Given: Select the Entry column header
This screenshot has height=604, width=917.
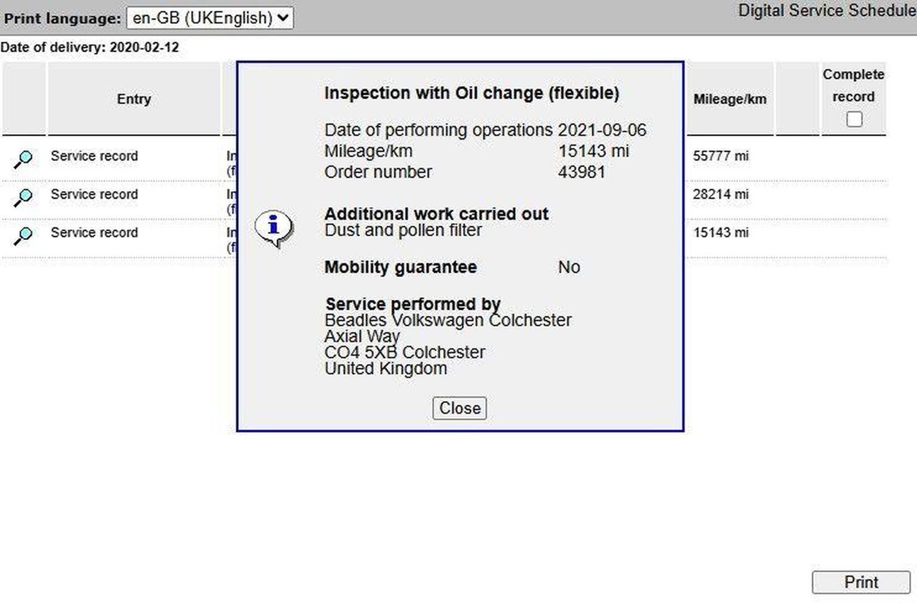Looking at the screenshot, I should pyautogui.click(x=134, y=99).
